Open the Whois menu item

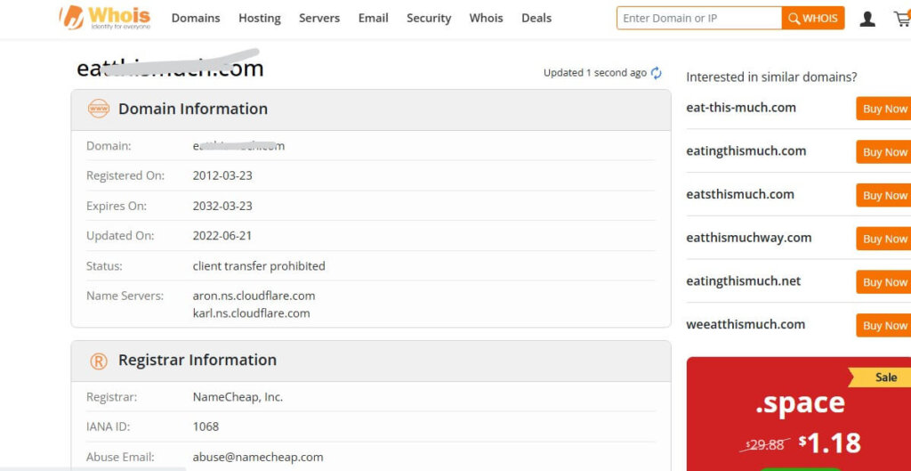click(487, 18)
